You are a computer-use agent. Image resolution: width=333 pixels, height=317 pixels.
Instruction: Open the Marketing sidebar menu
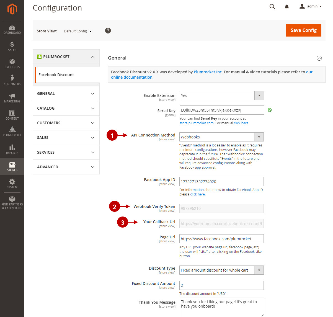pyautogui.click(x=12, y=98)
